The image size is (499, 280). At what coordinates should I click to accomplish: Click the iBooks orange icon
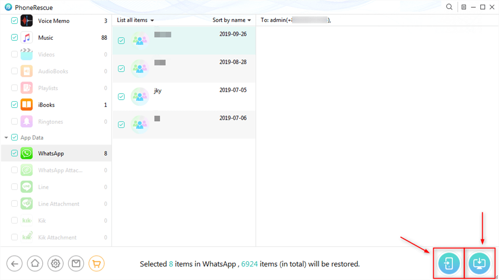27,105
